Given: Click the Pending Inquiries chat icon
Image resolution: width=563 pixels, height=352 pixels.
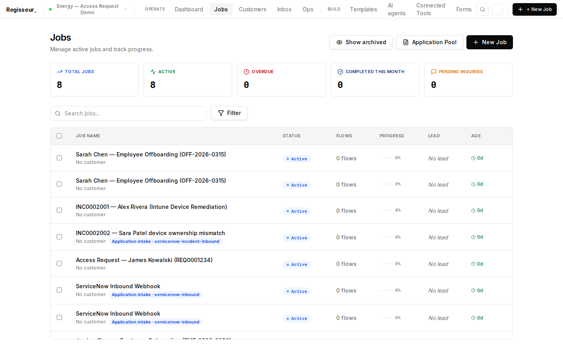Looking at the screenshot, I should pos(434,72).
